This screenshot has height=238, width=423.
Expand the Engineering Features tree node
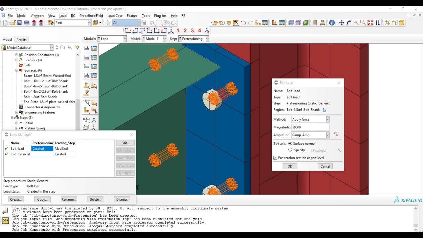(x=17, y=112)
